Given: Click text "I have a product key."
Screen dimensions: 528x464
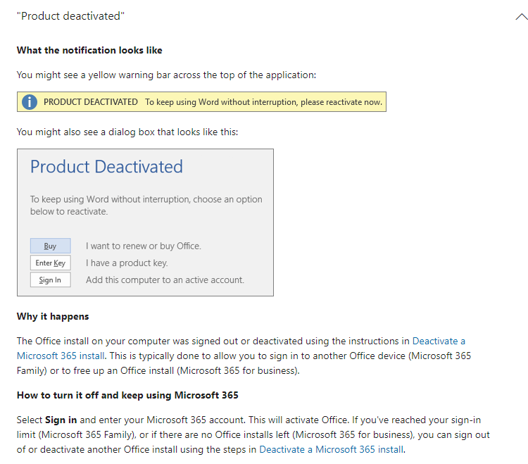Looking at the screenshot, I should click(x=127, y=263).
